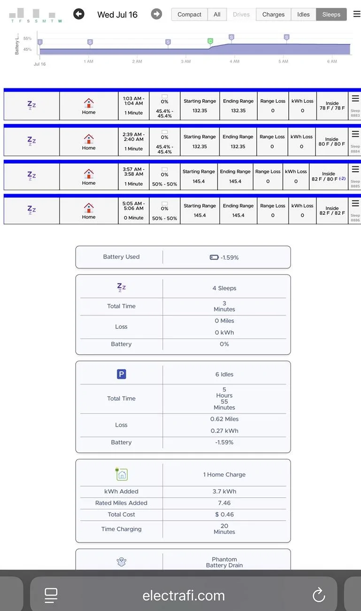Click the weekly bar chart thumbnail
The height and width of the screenshot is (611, 361).
click(x=36, y=15)
